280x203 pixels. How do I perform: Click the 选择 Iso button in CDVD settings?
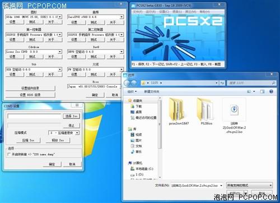tap(72, 116)
